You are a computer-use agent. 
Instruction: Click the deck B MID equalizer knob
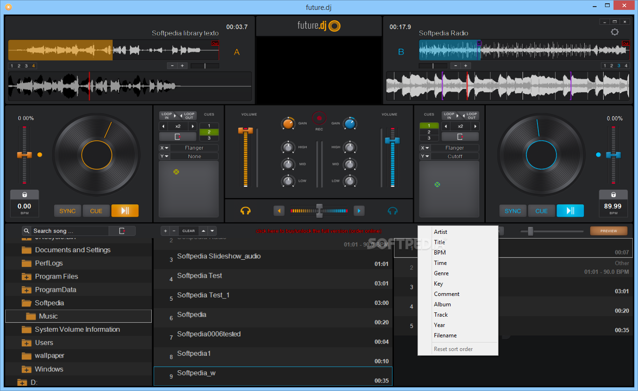(349, 164)
